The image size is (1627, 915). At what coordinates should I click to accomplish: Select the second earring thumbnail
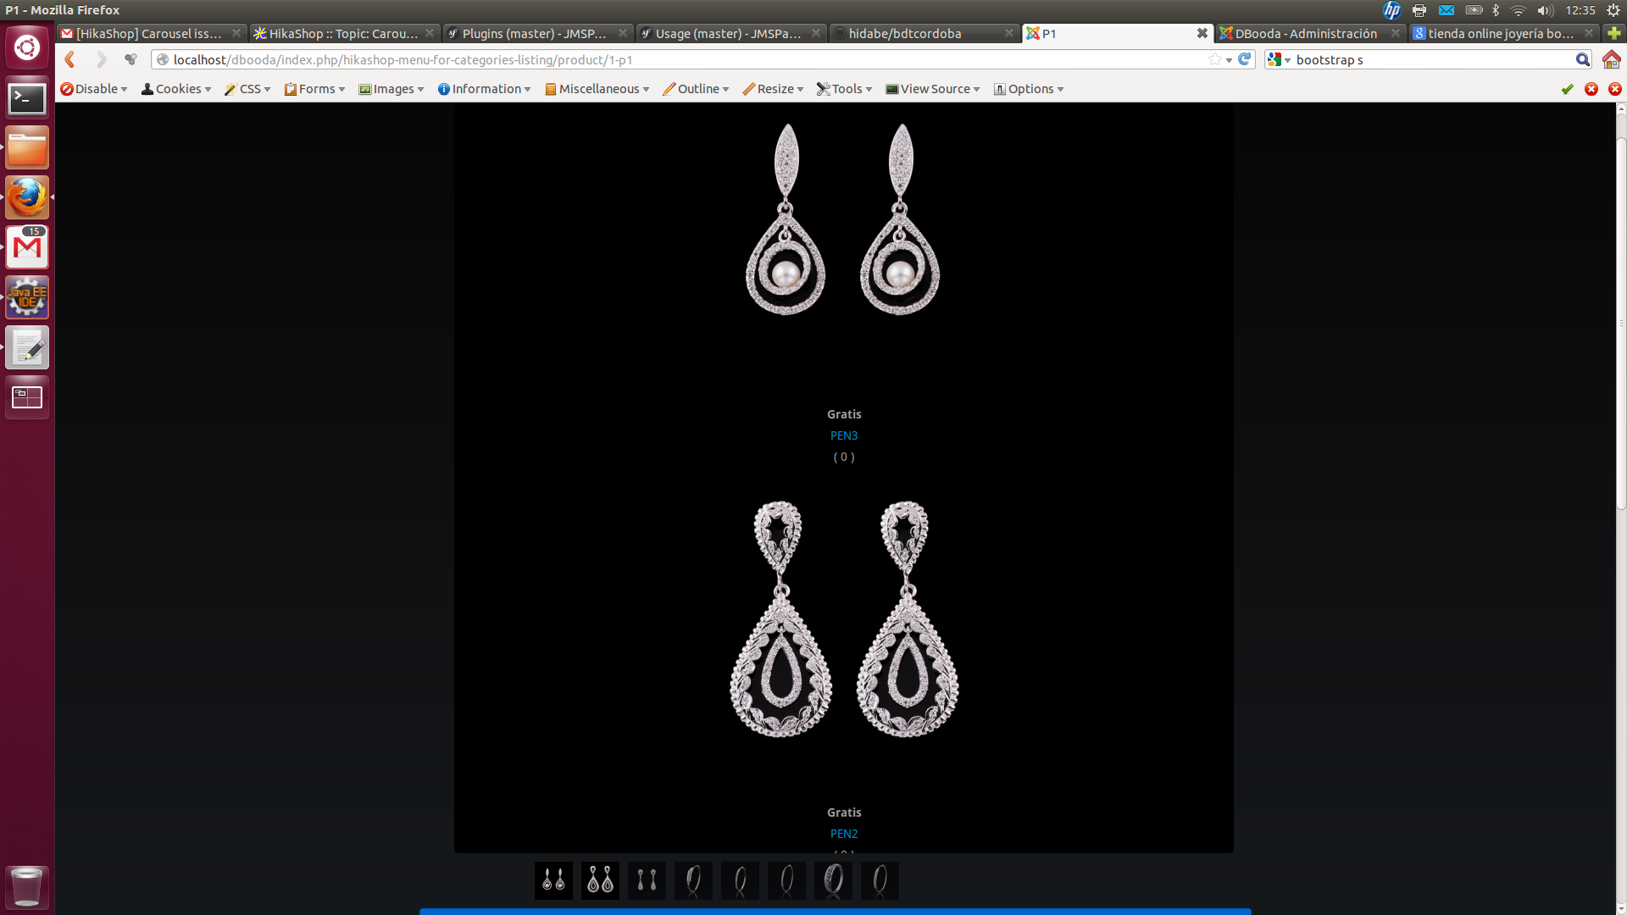point(600,880)
